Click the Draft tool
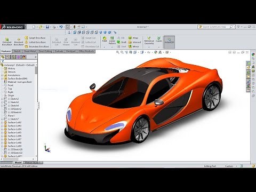The width and height of the screenshot is (256, 192). click(122, 42)
